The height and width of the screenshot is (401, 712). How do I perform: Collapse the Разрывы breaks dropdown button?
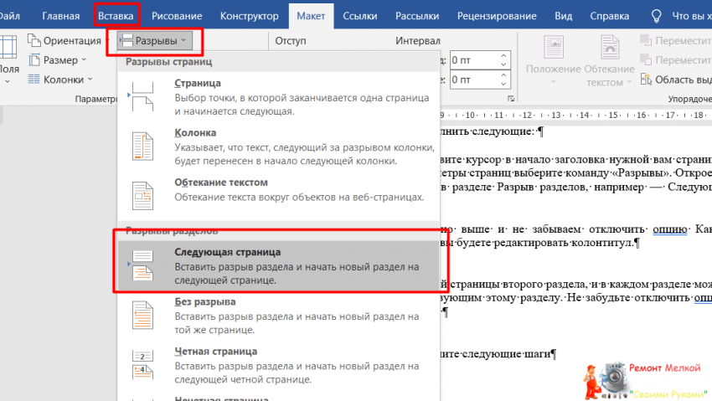[x=156, y=39]
